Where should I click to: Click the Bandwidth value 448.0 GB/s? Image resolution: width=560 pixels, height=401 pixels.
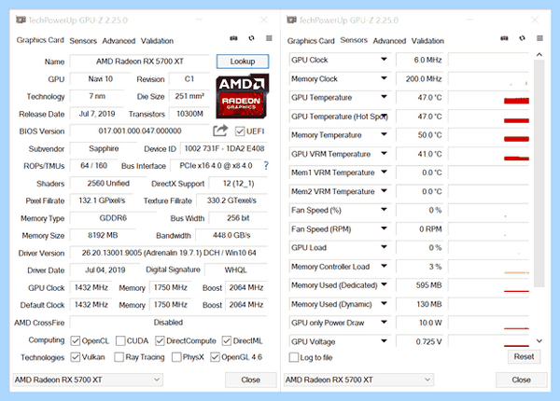pos(231,235)
